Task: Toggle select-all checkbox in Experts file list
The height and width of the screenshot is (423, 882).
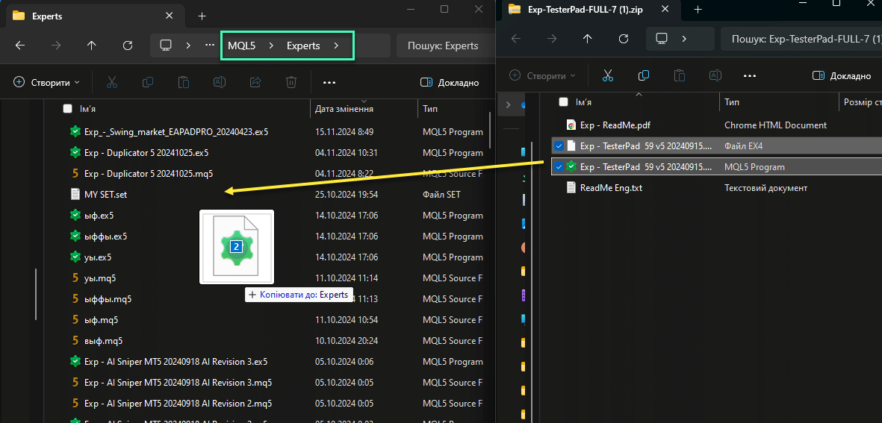Action: pyautogui.click(x=68, y=109)
